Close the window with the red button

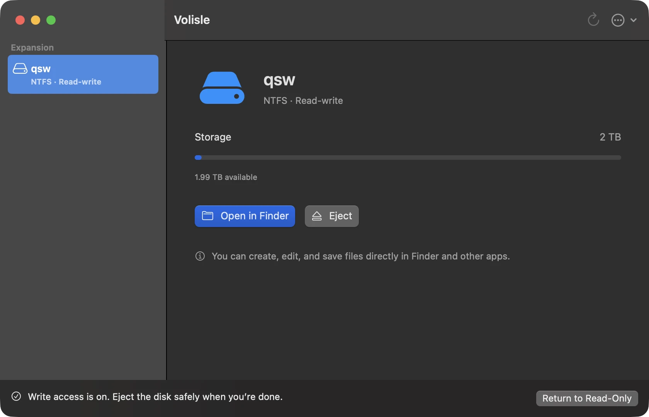pos(20,20)
